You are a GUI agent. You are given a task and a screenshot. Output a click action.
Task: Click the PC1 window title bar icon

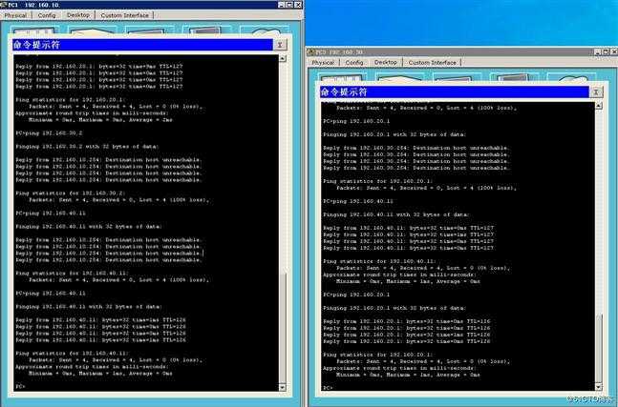[x=3, y=5]
